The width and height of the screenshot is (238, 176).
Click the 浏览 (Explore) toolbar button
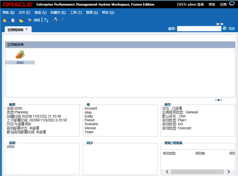click(34, 20)
